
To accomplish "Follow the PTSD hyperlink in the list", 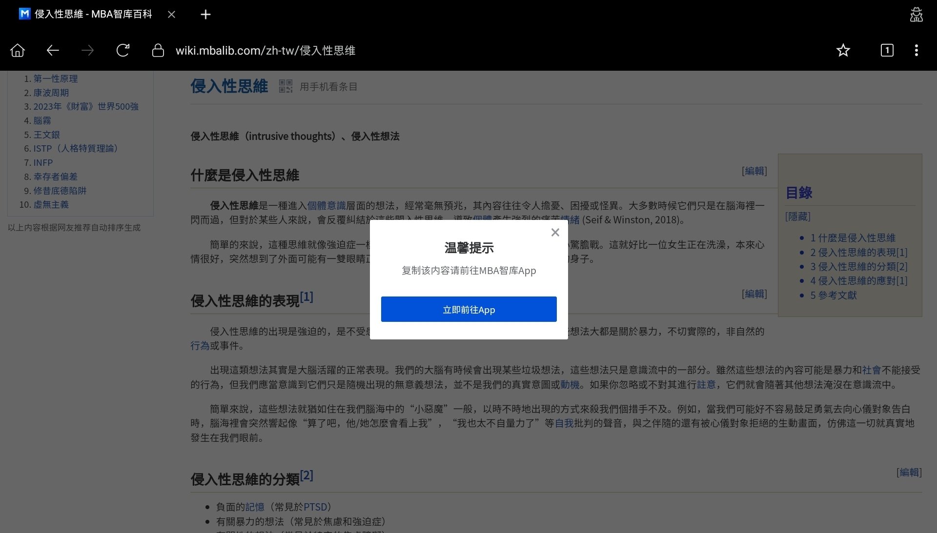I will (x=315, y=507).
